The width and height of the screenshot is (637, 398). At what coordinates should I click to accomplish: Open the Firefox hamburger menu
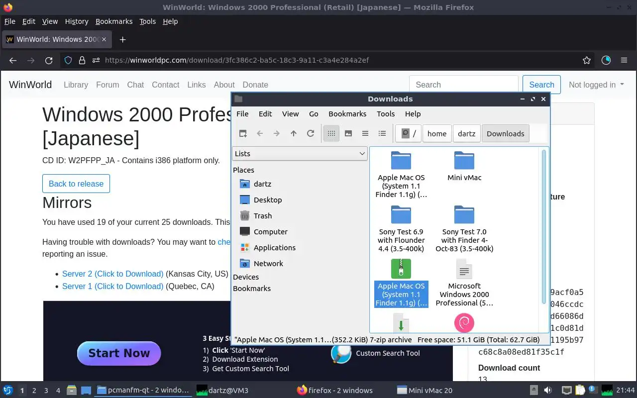(624, 60)
